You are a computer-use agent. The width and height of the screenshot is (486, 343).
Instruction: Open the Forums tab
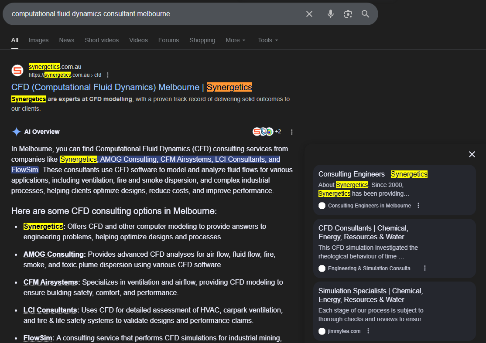point(168,40)
